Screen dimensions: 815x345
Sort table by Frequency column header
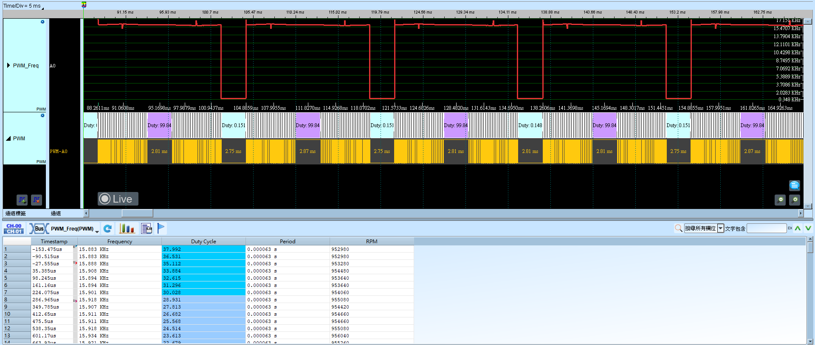(120, 242)
